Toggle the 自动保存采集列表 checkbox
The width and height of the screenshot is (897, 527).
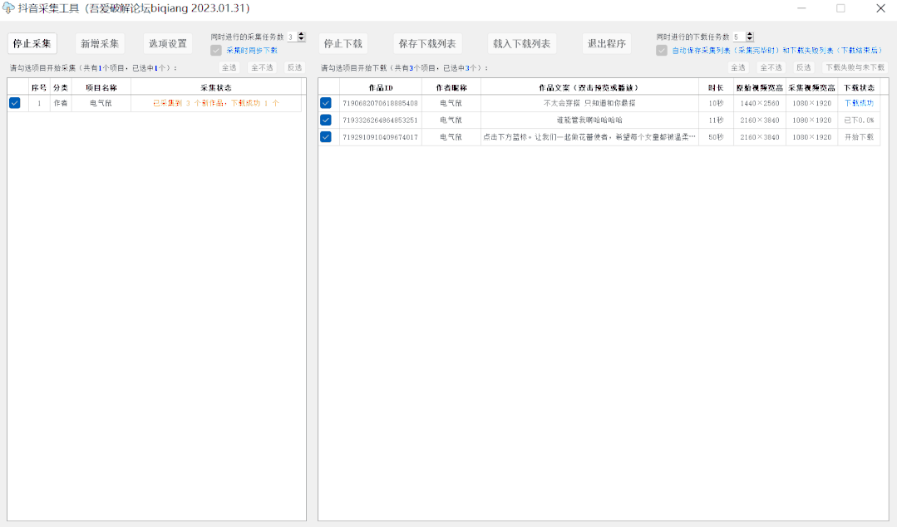(662, 51)
